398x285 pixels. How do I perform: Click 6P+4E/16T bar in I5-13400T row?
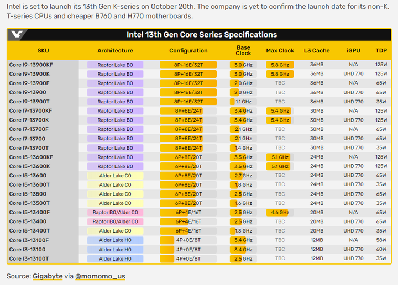tap(188, 231)
